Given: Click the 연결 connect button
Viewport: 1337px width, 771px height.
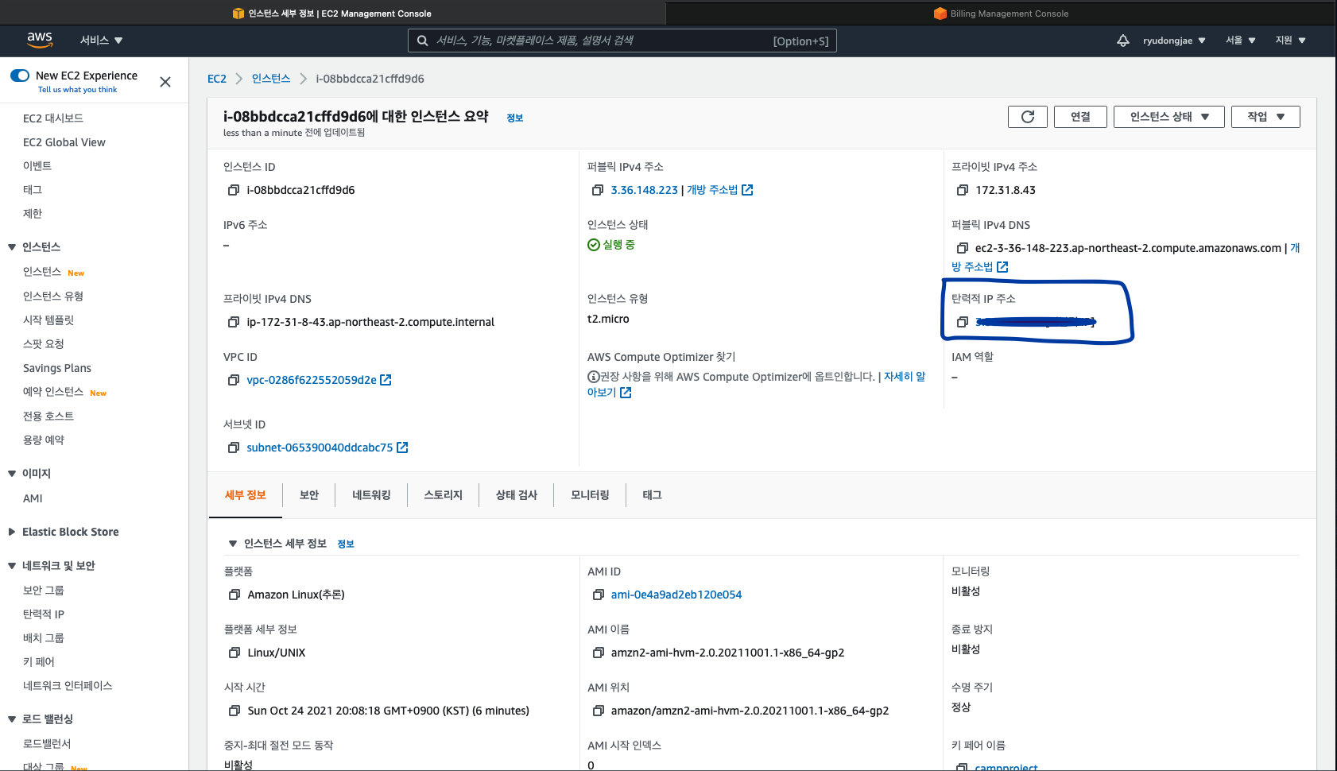Looking at the screenshot, I should pyautogui.click(x=1080, y=117).
